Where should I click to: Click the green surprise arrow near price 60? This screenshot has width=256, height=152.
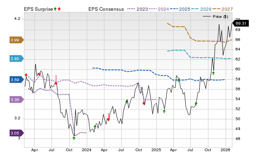click(x=213, y=73)
